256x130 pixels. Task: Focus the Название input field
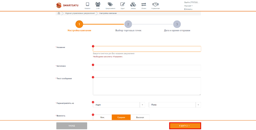147,49
